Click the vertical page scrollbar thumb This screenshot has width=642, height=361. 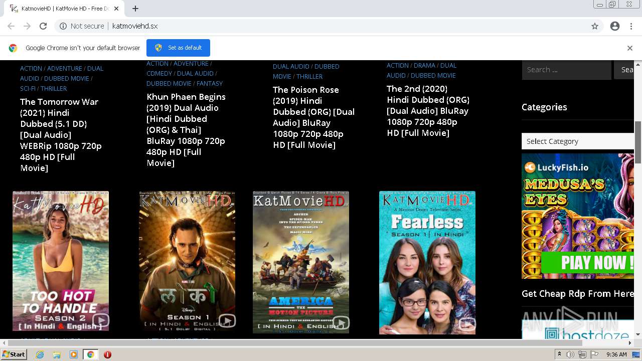pos(638,142)
